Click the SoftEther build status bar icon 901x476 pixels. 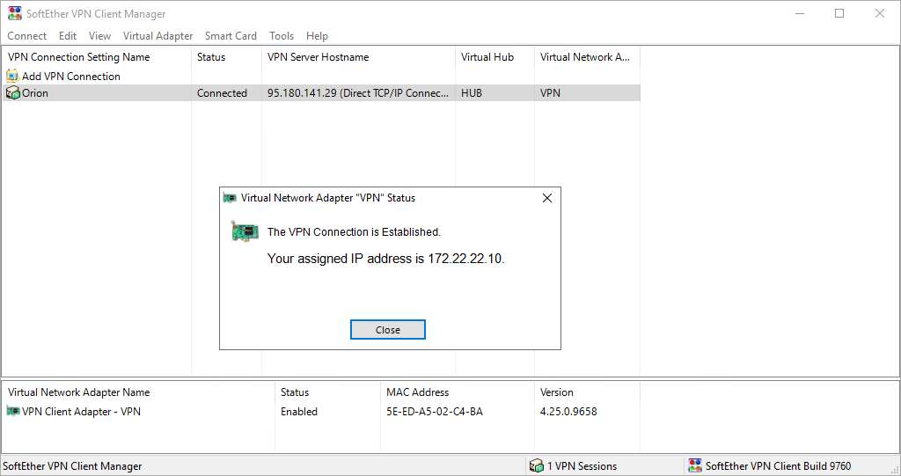point(695,465)
